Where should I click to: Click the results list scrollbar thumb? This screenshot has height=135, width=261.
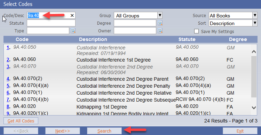pyautogui.click(x=254, y=77)
